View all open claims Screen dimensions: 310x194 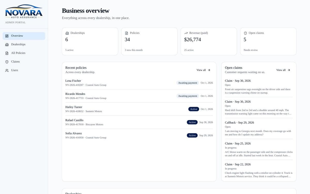click(283, 70)
